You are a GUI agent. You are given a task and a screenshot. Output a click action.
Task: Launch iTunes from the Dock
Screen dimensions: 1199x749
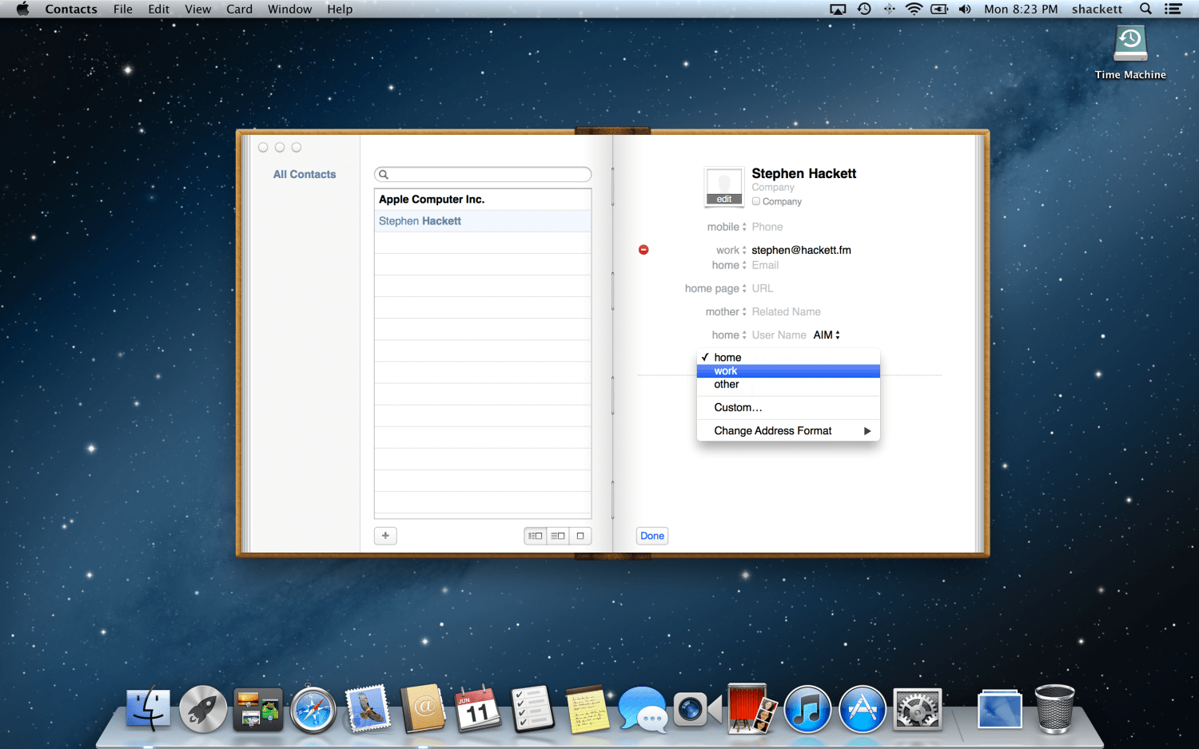coord(807,710)
